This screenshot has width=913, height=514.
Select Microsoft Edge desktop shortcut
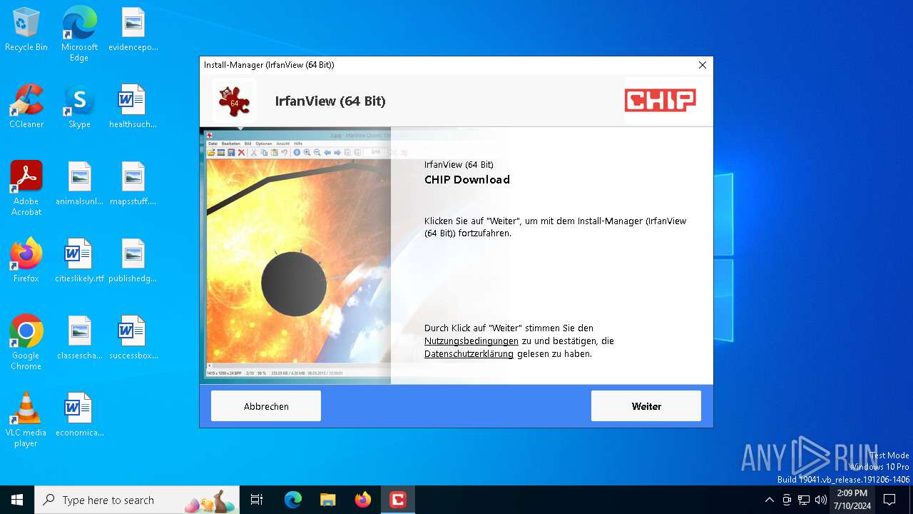coord(79,34)
